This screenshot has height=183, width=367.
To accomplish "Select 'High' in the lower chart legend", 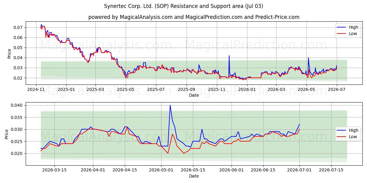I will click(354, 130).
